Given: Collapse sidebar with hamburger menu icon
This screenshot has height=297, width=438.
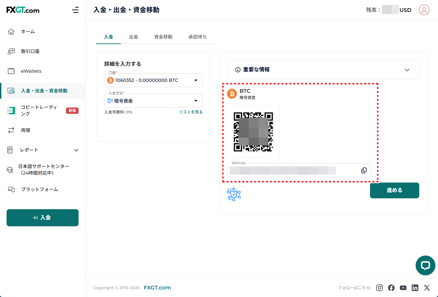Looking at the screenshot, I should (x=75, y=10).
